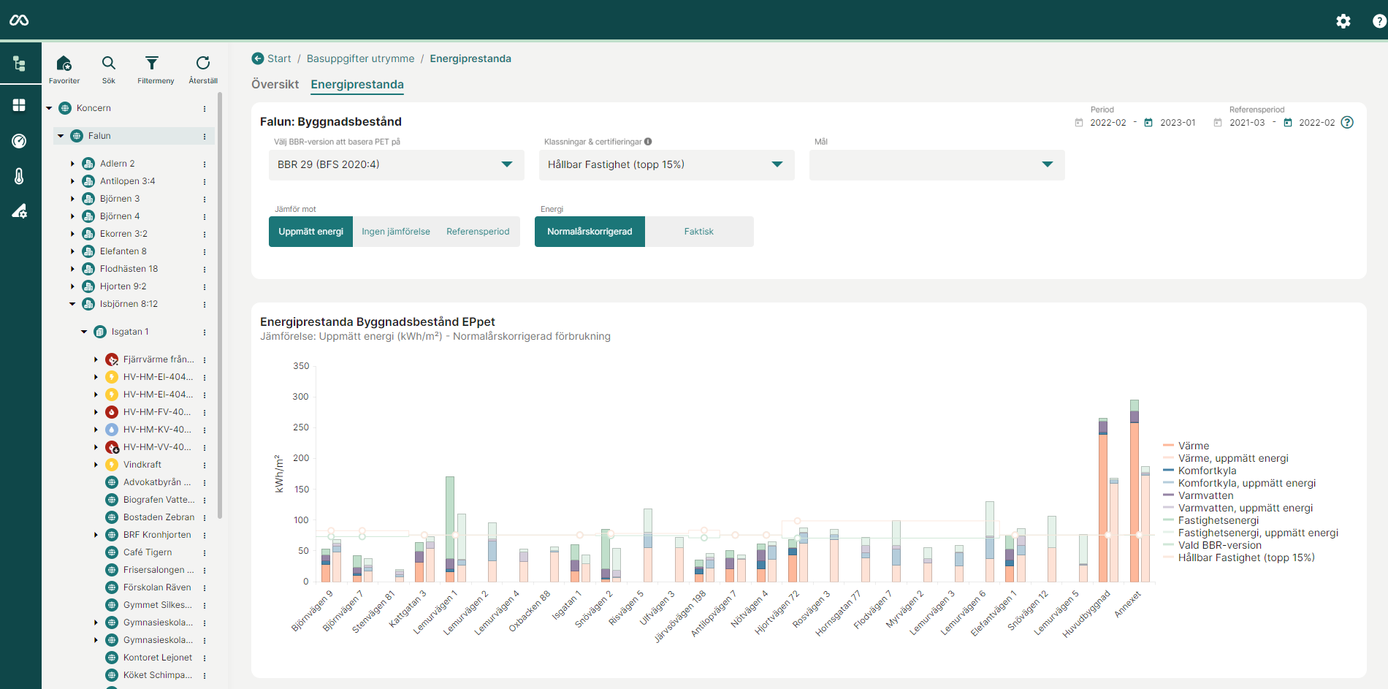Expand the BRF Kronhjorten tree node
The height and width of the screenshot is (689, 1388).
(x=96, y=535)
